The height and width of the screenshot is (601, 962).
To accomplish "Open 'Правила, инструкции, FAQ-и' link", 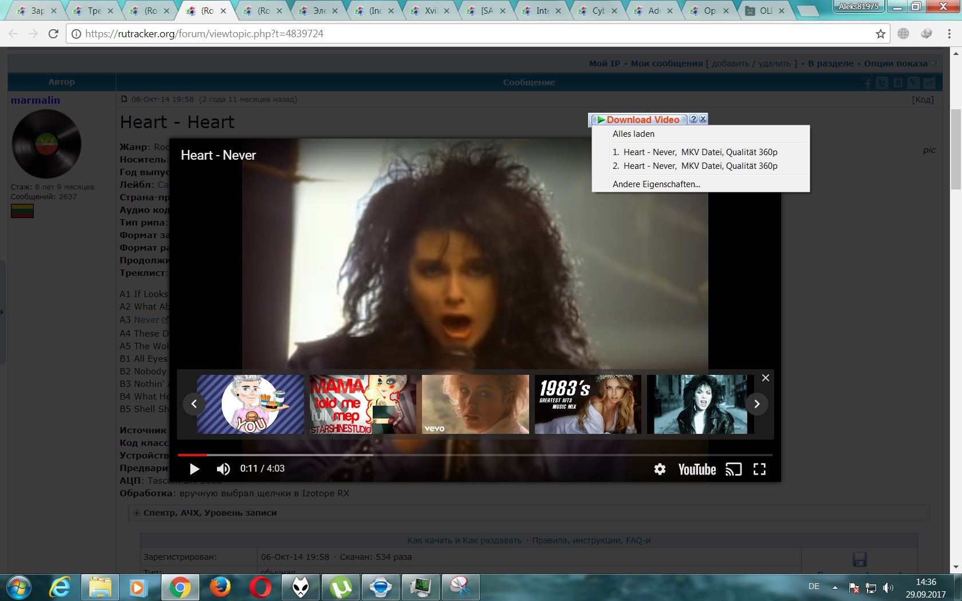I will [592, 540].
